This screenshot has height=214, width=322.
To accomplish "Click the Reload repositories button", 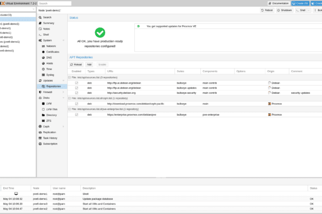I will [x=76, y=65].
